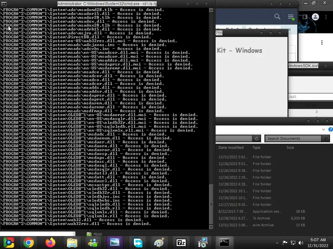The image size is (333, 249).
Task: Toggle Chrome side panel icon
Action: pyautogui.click(x=305, y=17)
